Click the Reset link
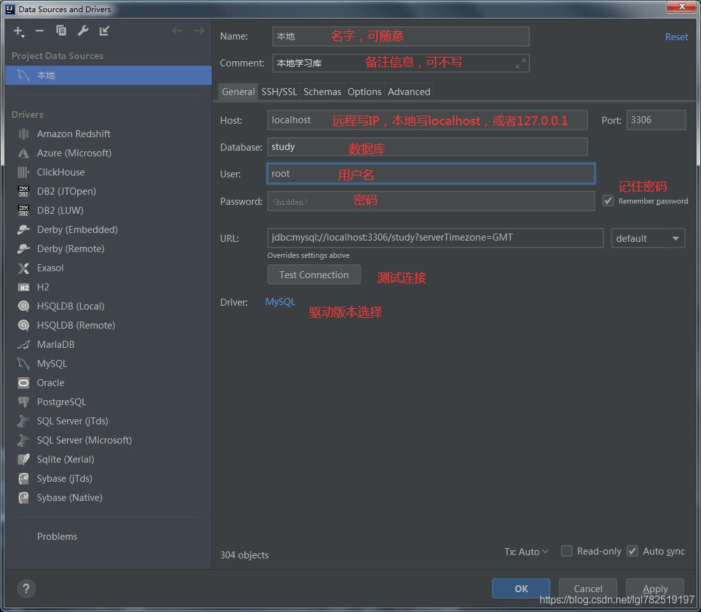 [x=676, y=37]
